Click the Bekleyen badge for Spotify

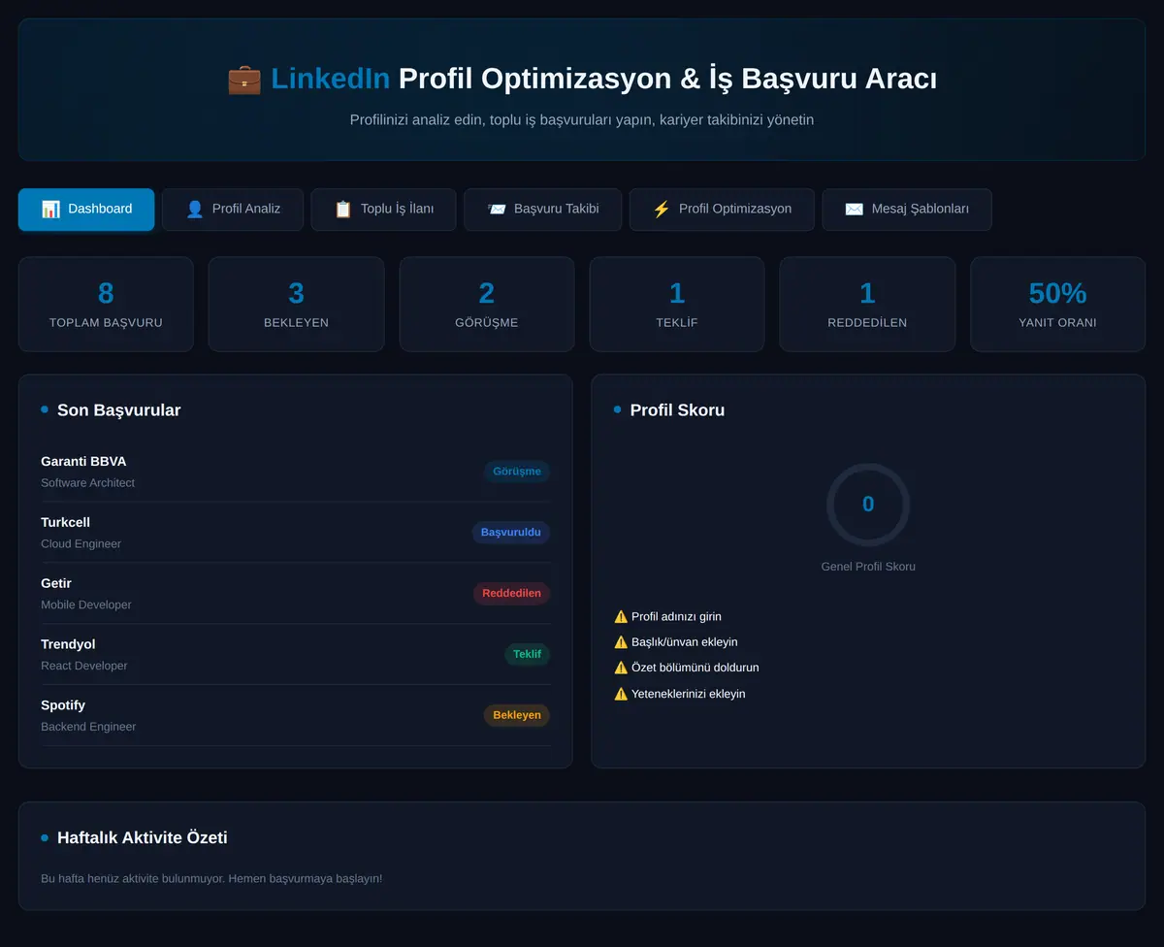(x=517, y=715)
